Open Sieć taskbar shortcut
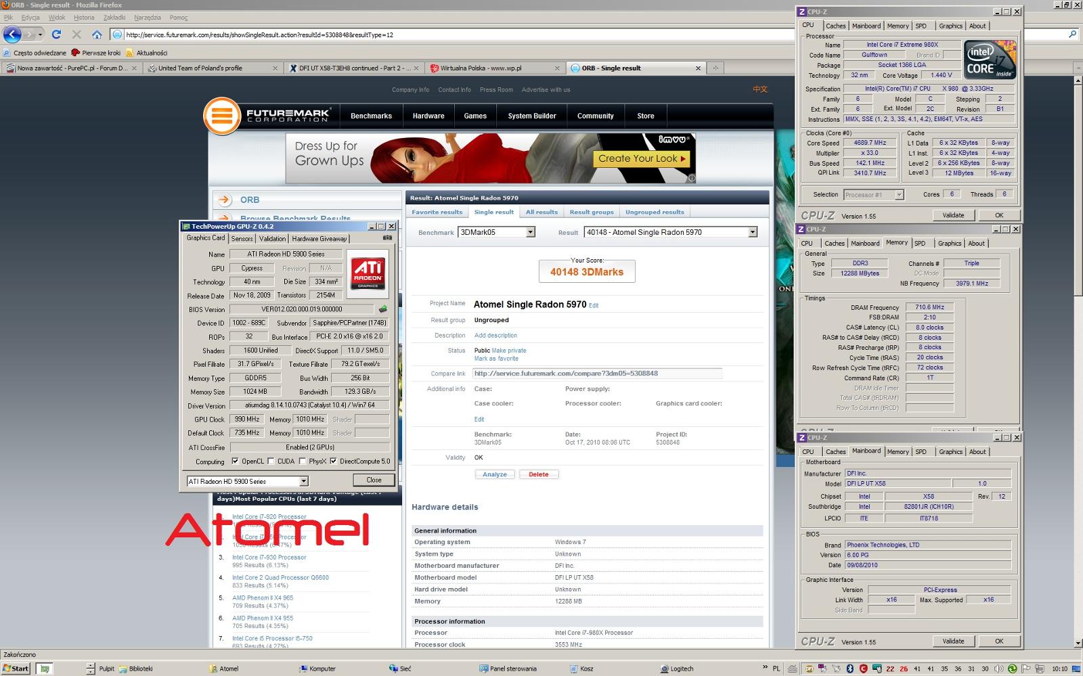The image size is (1083, 676). coord(400,669)
